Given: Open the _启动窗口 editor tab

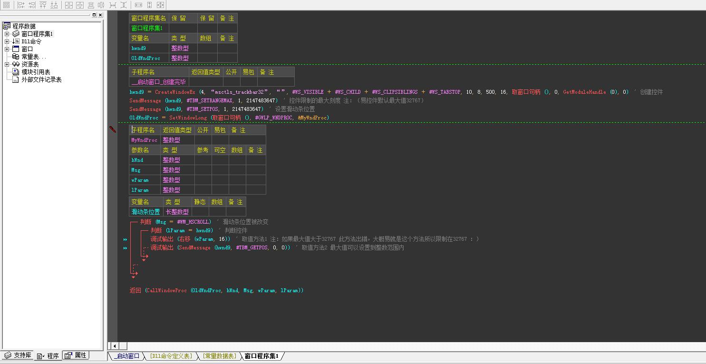Looking at the screenshot, I should point(127,356).
